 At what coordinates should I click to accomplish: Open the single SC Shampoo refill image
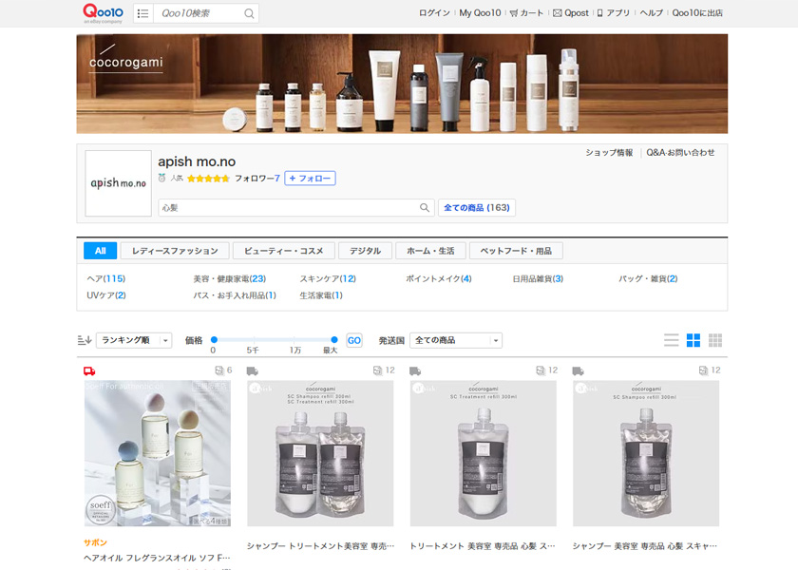pyautogui.click(x=646, y=453)
